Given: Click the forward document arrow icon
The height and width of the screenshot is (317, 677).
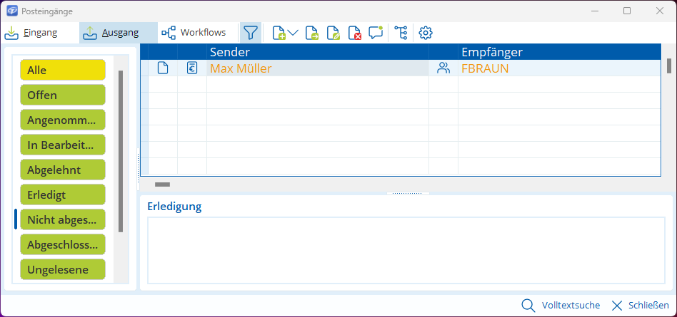Looking at the screenshot, I should tap(312, 33).
